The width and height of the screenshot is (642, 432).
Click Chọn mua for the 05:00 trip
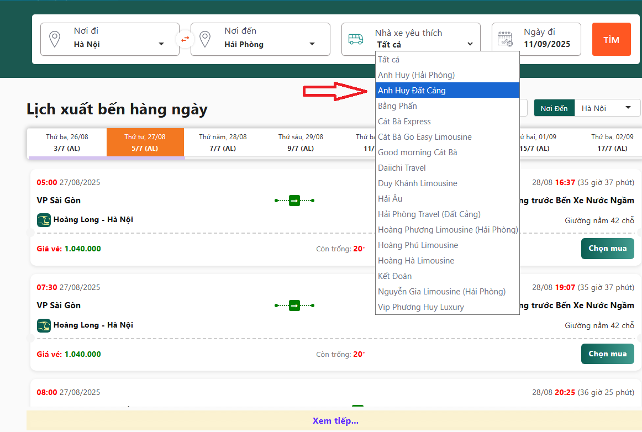pos(607,249)
